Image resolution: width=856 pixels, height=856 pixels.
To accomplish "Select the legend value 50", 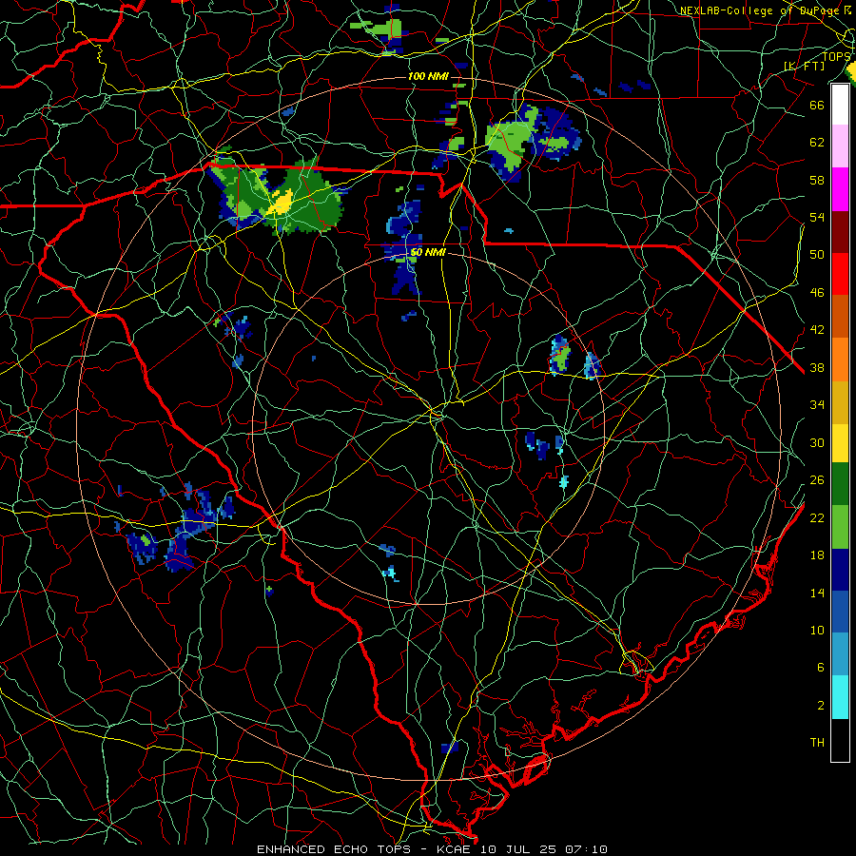I will pyautogui.click(x=817, y=254).
